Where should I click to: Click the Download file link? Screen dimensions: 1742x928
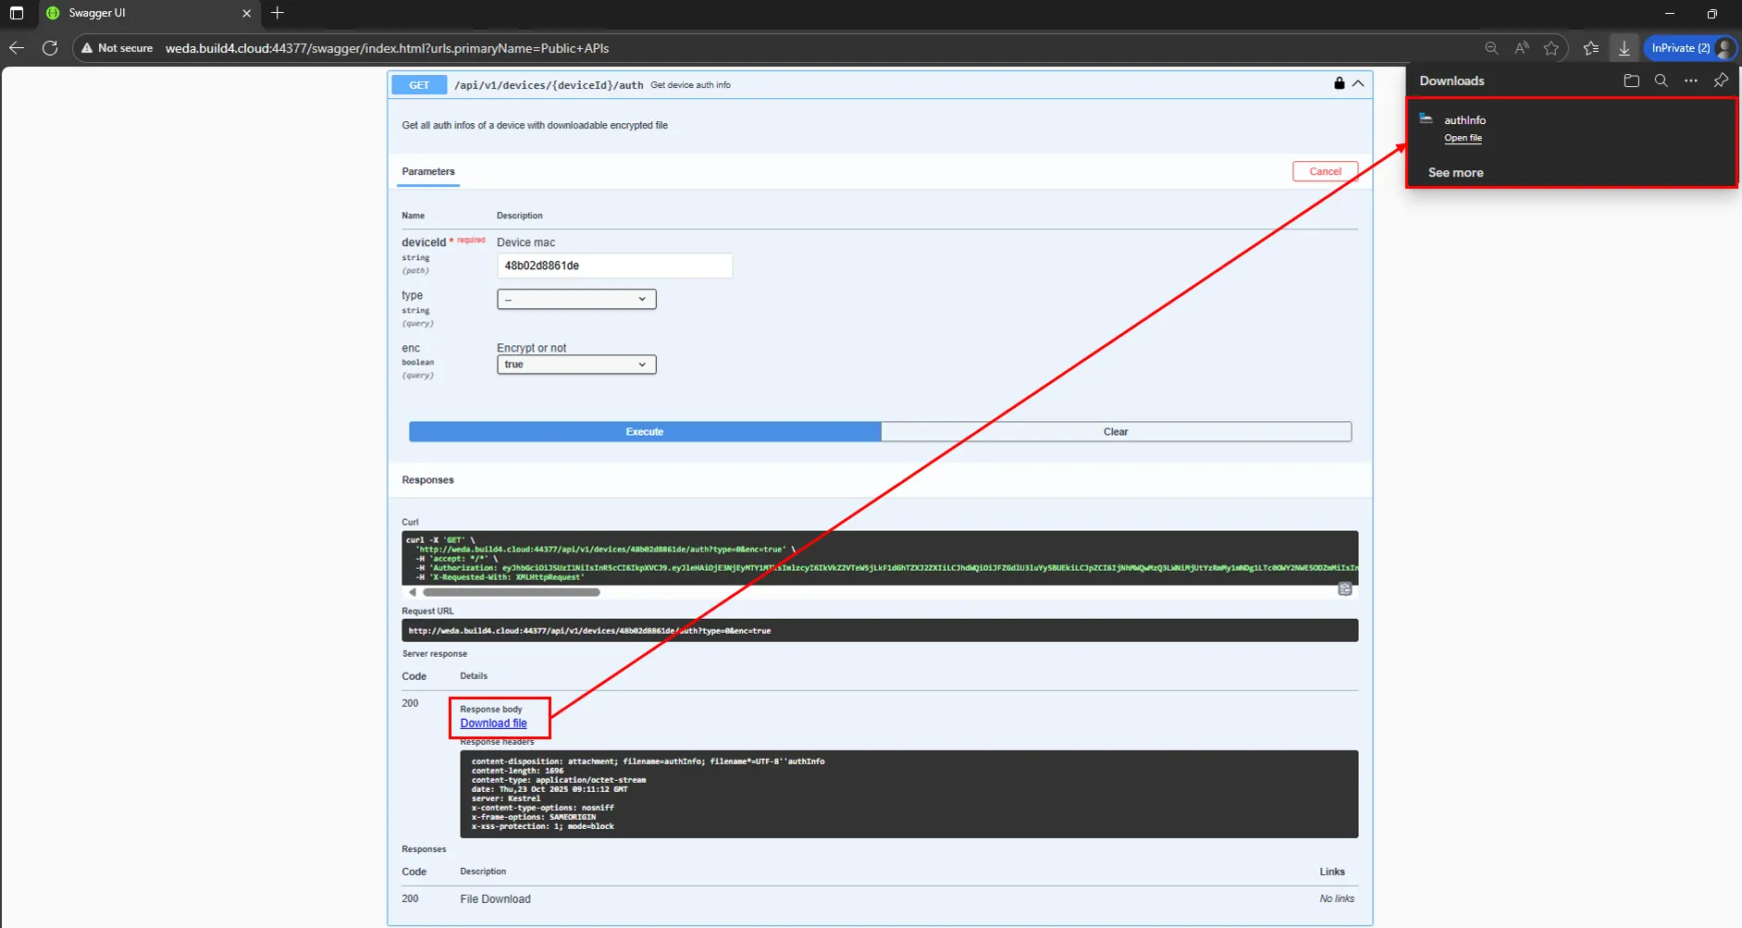pos(493,724)
